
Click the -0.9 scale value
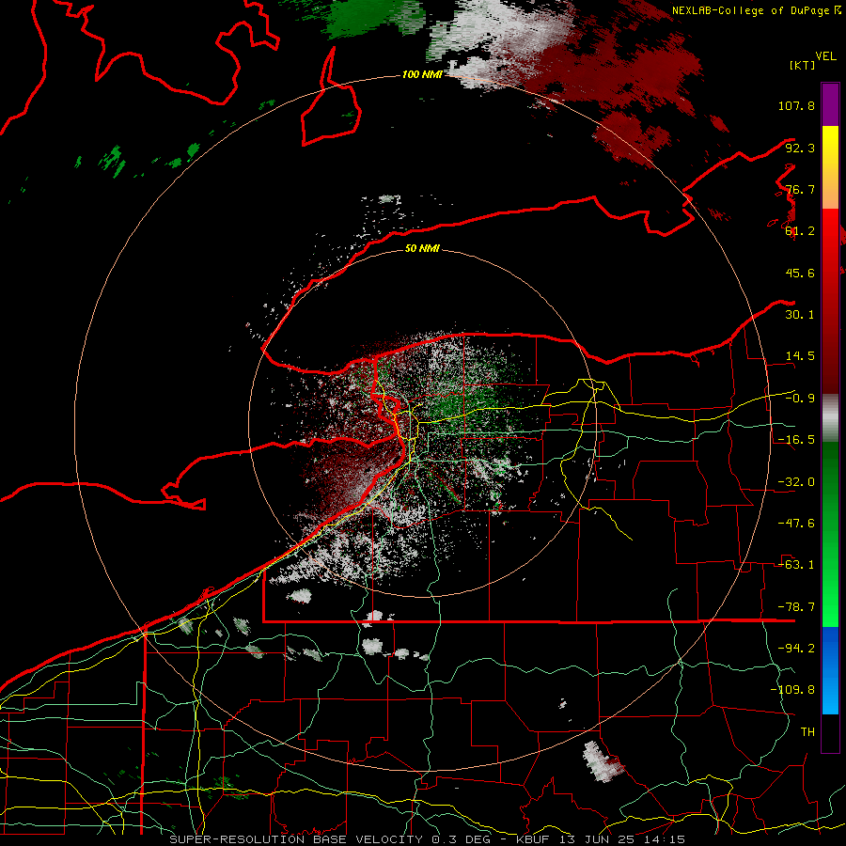[800, 399]
